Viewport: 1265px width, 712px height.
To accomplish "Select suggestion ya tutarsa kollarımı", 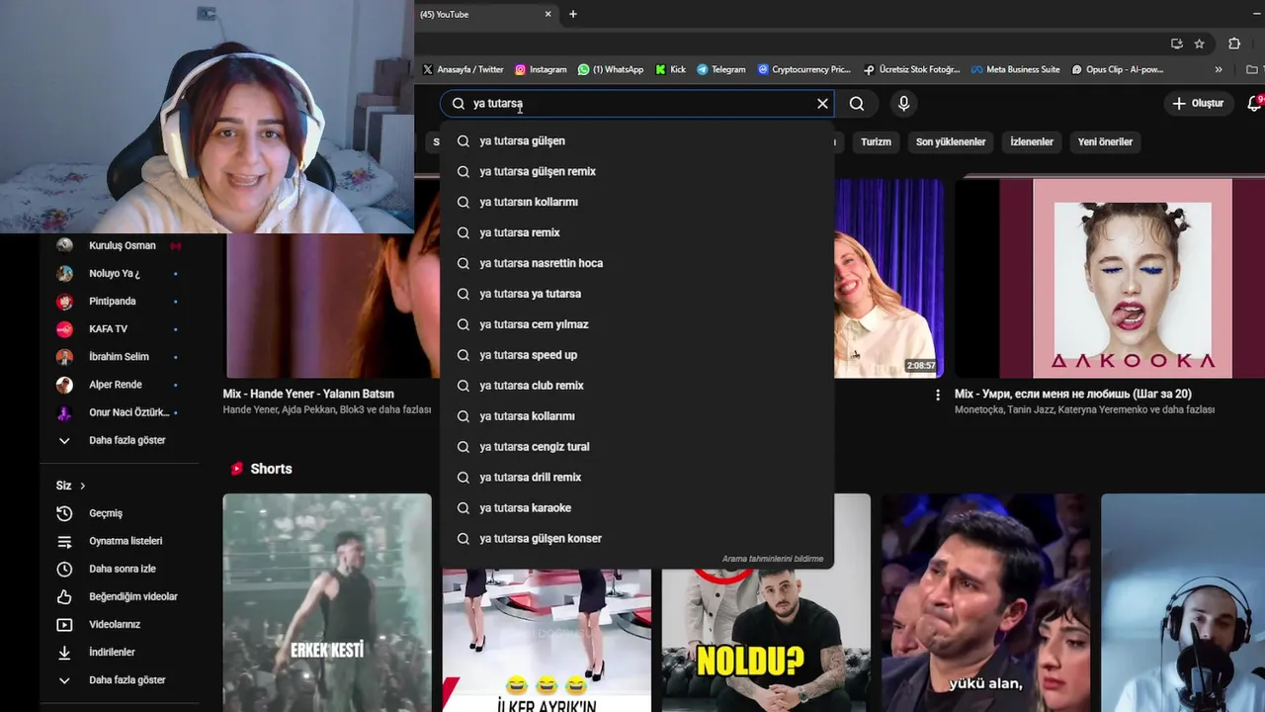I will point(636,416).
